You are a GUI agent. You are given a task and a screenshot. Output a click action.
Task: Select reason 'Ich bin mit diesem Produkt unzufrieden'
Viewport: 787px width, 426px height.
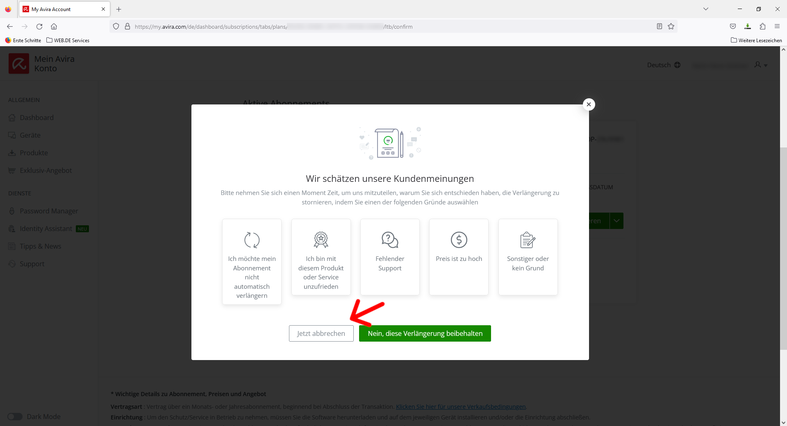point(321,257)
